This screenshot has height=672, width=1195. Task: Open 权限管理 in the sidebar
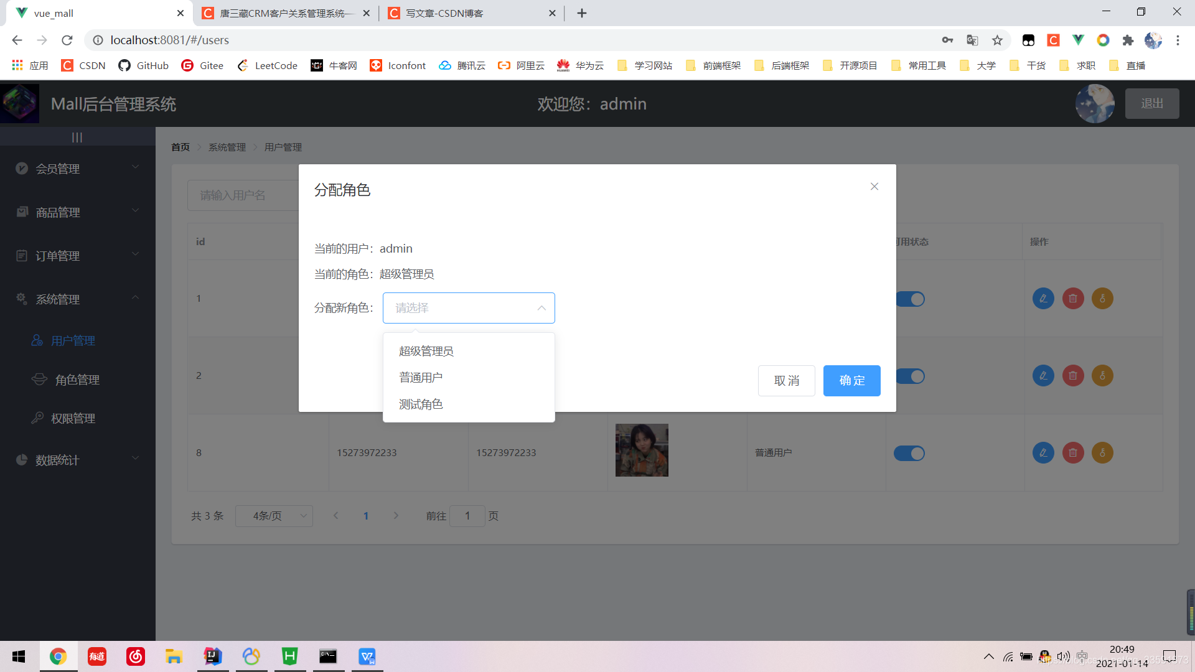78,418
